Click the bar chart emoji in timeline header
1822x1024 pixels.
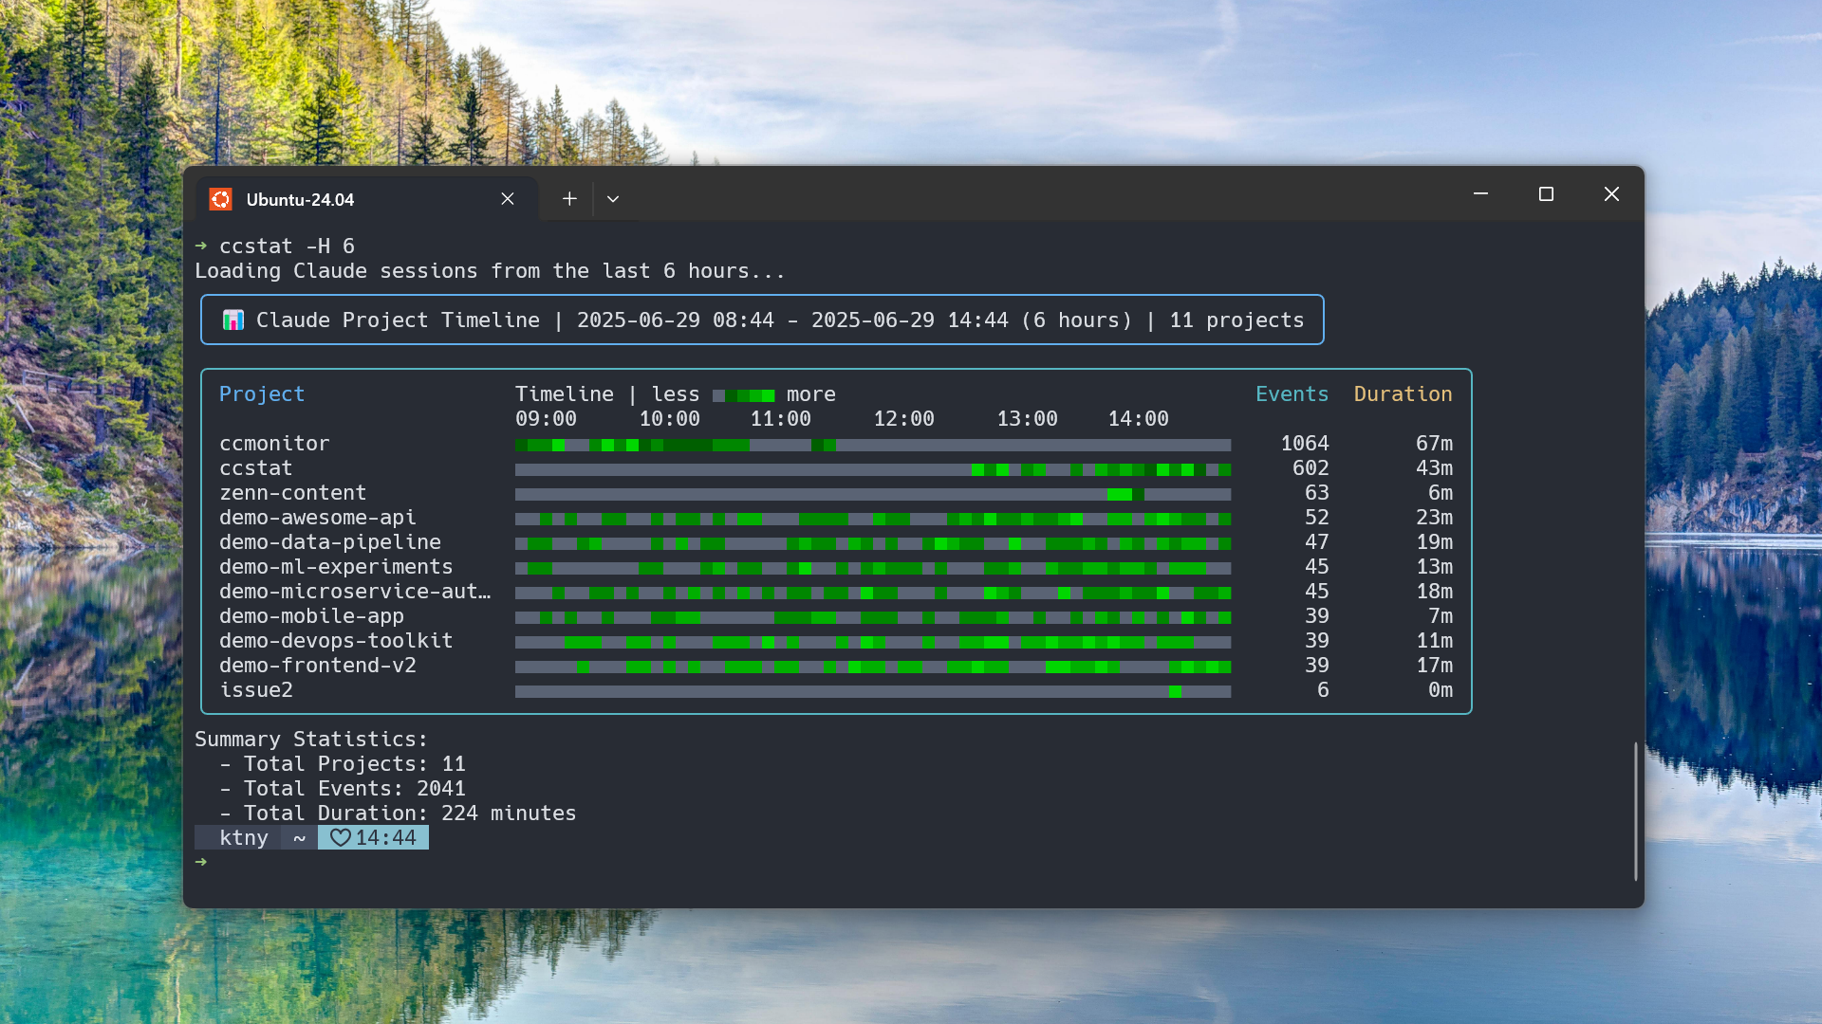click(232, 320)
